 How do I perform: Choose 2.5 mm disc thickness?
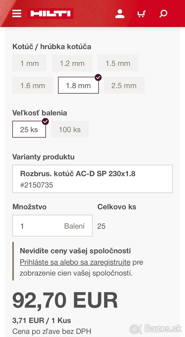tap(124, 85)
